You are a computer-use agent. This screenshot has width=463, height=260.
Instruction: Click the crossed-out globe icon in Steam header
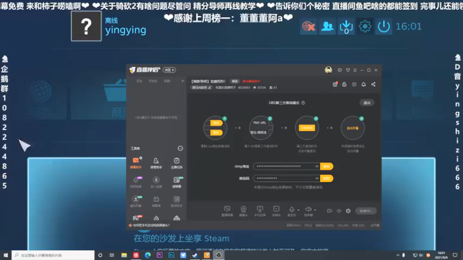click(x=308, y=27)
